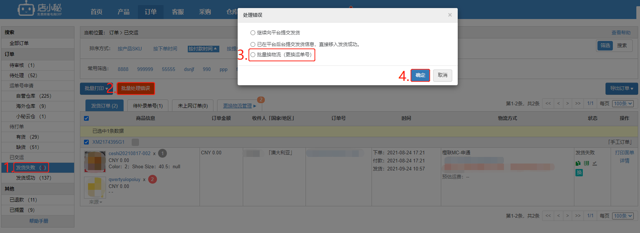Viewport: 640px width, 233px height.
Task: Confirm the dialog with 确定 button
Action: coord(420,75)
